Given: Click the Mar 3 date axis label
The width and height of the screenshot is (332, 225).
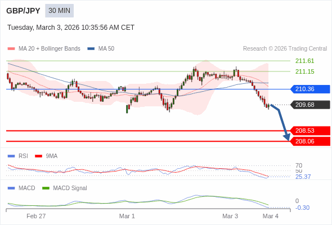Looking at the screenshot, I should (x=230, y=216).
